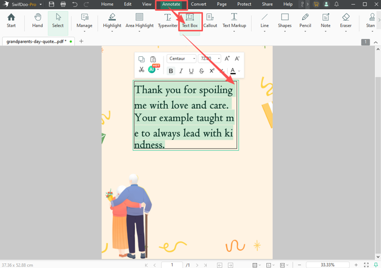Click the Callout tool icon
381x268 pixels.
point(210,21)
